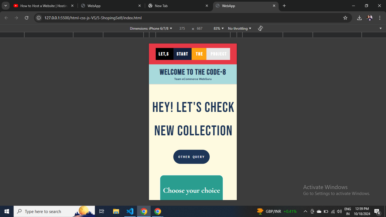
Task: Open the Chrome downloads icon
Action: pos(359,18)
